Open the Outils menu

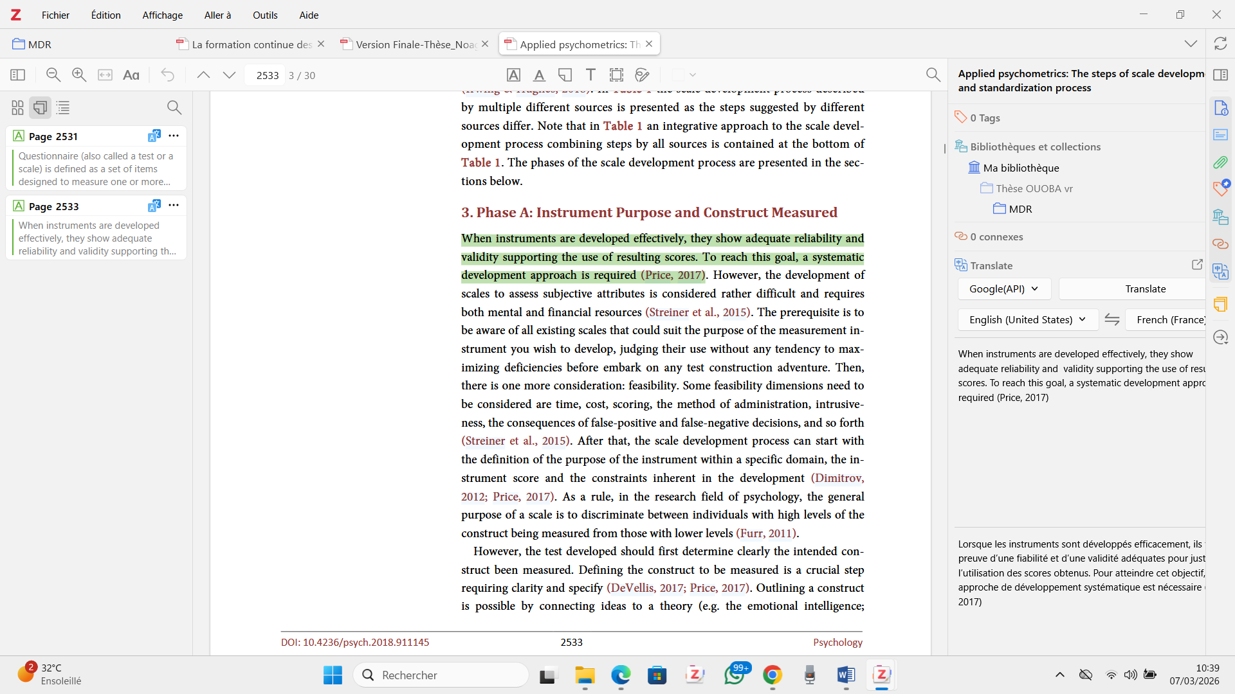click(265, 15)
